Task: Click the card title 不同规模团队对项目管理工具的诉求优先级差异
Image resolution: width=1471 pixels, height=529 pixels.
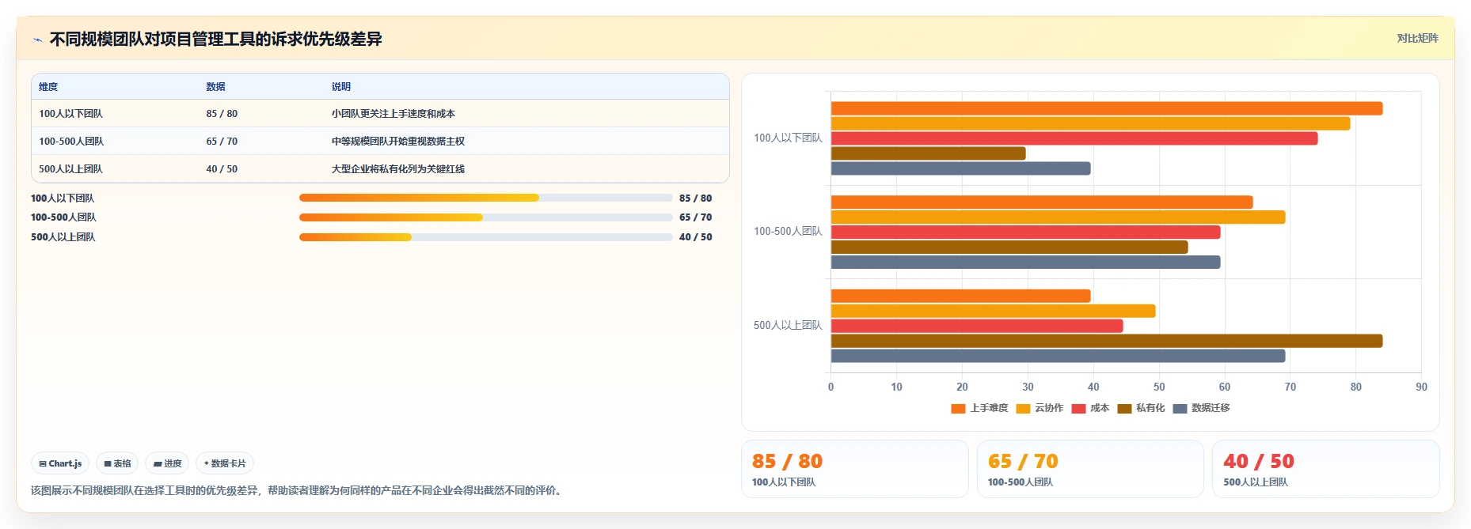Action: [215, 39]
